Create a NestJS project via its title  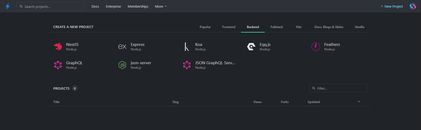pyautogui.click(x=72, y=45)
